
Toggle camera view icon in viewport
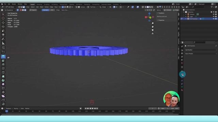[153, 30]
